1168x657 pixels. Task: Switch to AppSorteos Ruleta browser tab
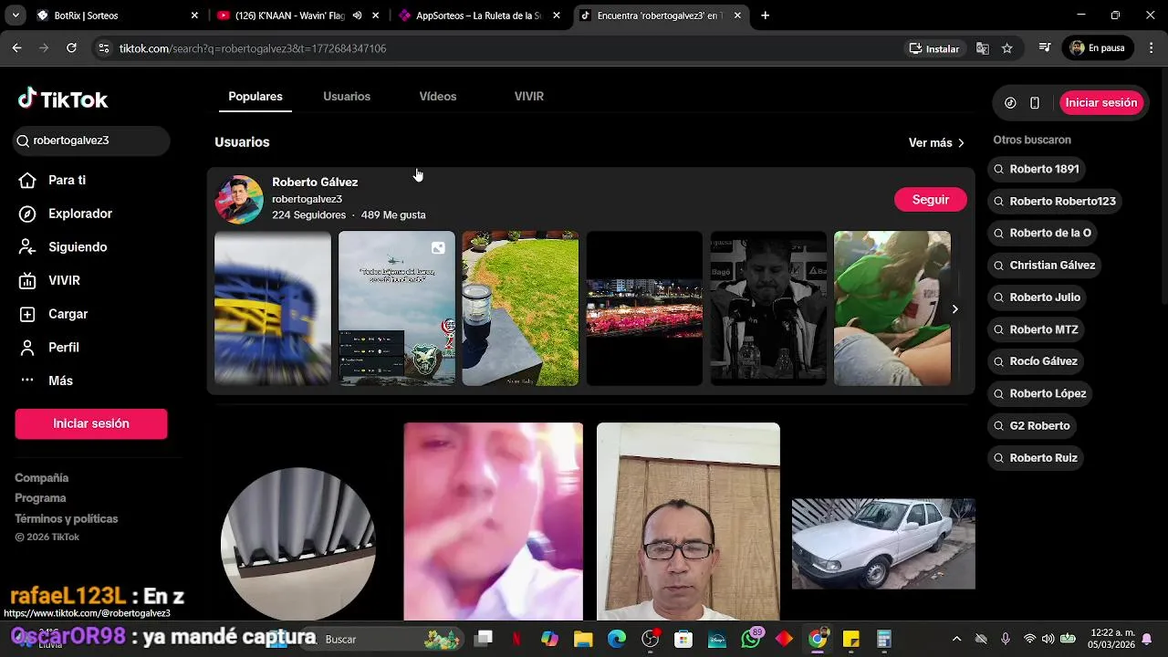click(478, 16)
